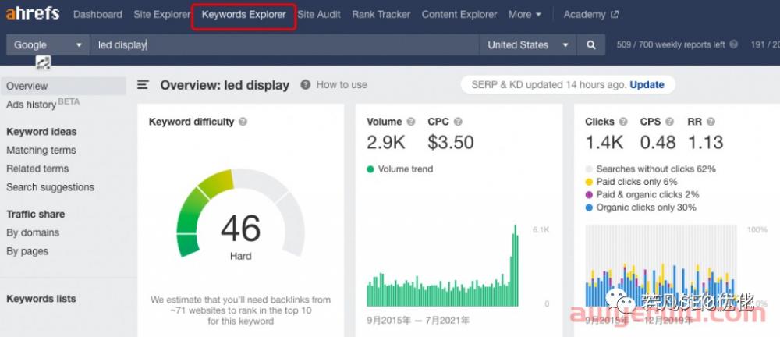Click the RR info icon
The height and width of the screenshot is (337, 780).
click(x=711, y=122)
